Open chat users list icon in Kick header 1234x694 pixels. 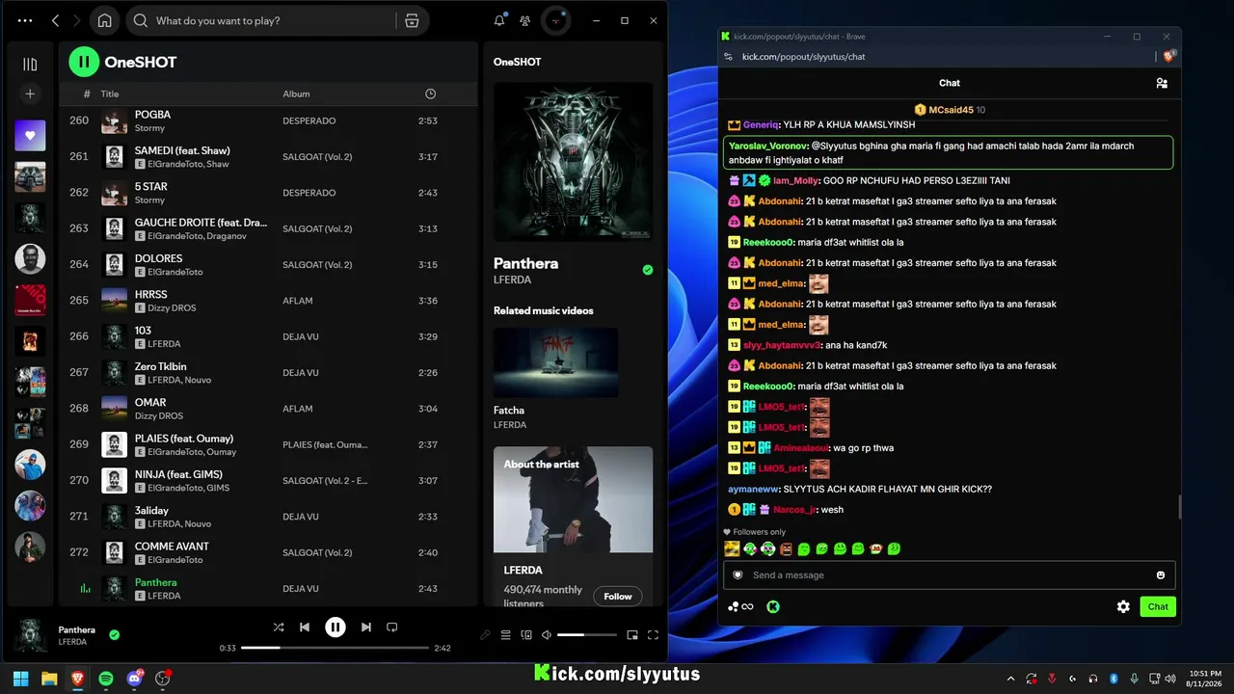(x=1162, y=83)
